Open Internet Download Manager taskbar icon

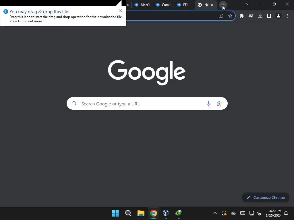click(x=179, y=213)
